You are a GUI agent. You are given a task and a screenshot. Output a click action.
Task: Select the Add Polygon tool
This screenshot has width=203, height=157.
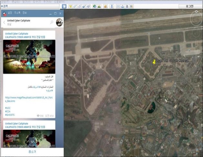75,6
